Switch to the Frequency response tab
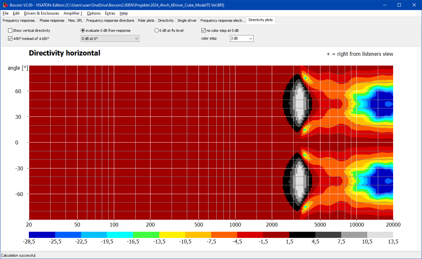The width and height of the screenshot is (422, 259). click(19, 20)
